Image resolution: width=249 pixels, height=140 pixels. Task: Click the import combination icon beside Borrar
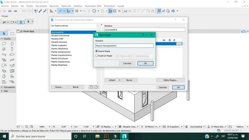click(x=91, y=87)
